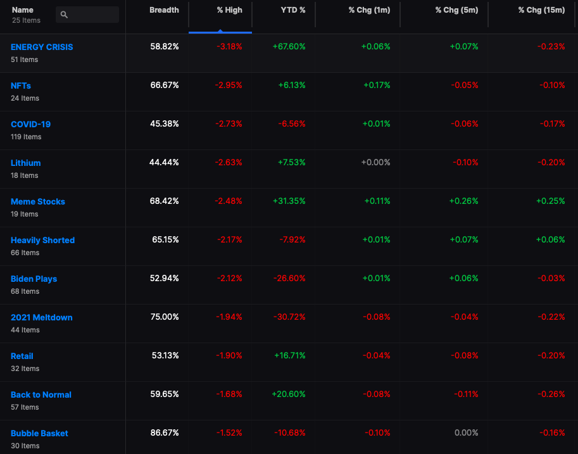The width and height of the screenshot is (578, 454).
Task: Open the ENERGY CRISIS list
Action: [42, 47]
